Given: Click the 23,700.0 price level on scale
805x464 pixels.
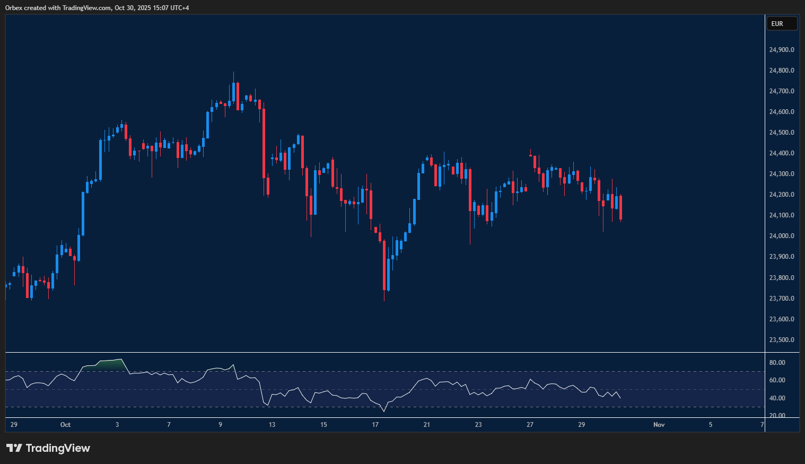Looking at the screenshot, I should [781, 298].
